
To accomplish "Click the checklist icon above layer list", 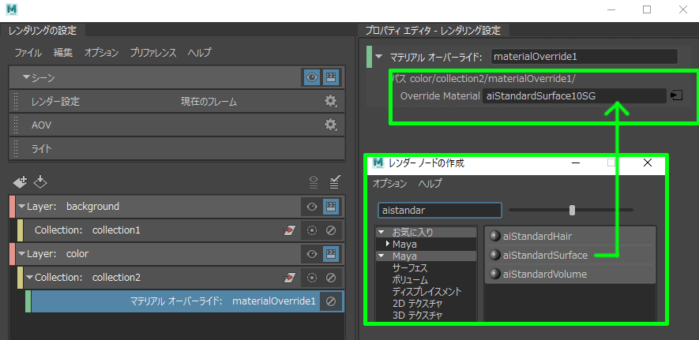I will pyautogui.click(x=334, y=181).
